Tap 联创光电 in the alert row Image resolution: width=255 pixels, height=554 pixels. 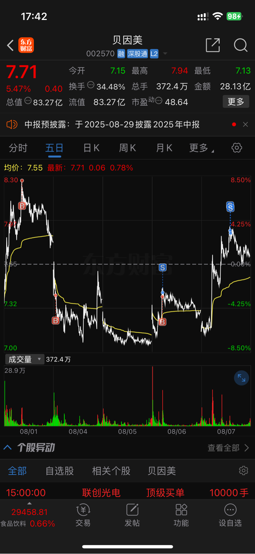(x=101, y=493)
